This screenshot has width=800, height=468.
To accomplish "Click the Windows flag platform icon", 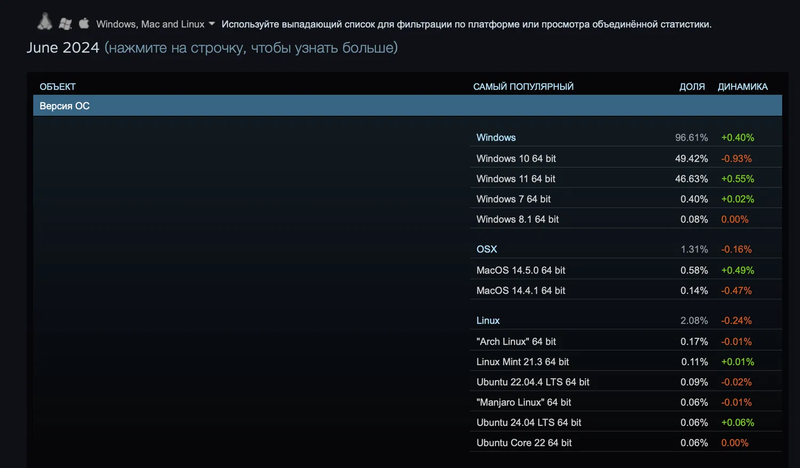I will coord(66,23).
